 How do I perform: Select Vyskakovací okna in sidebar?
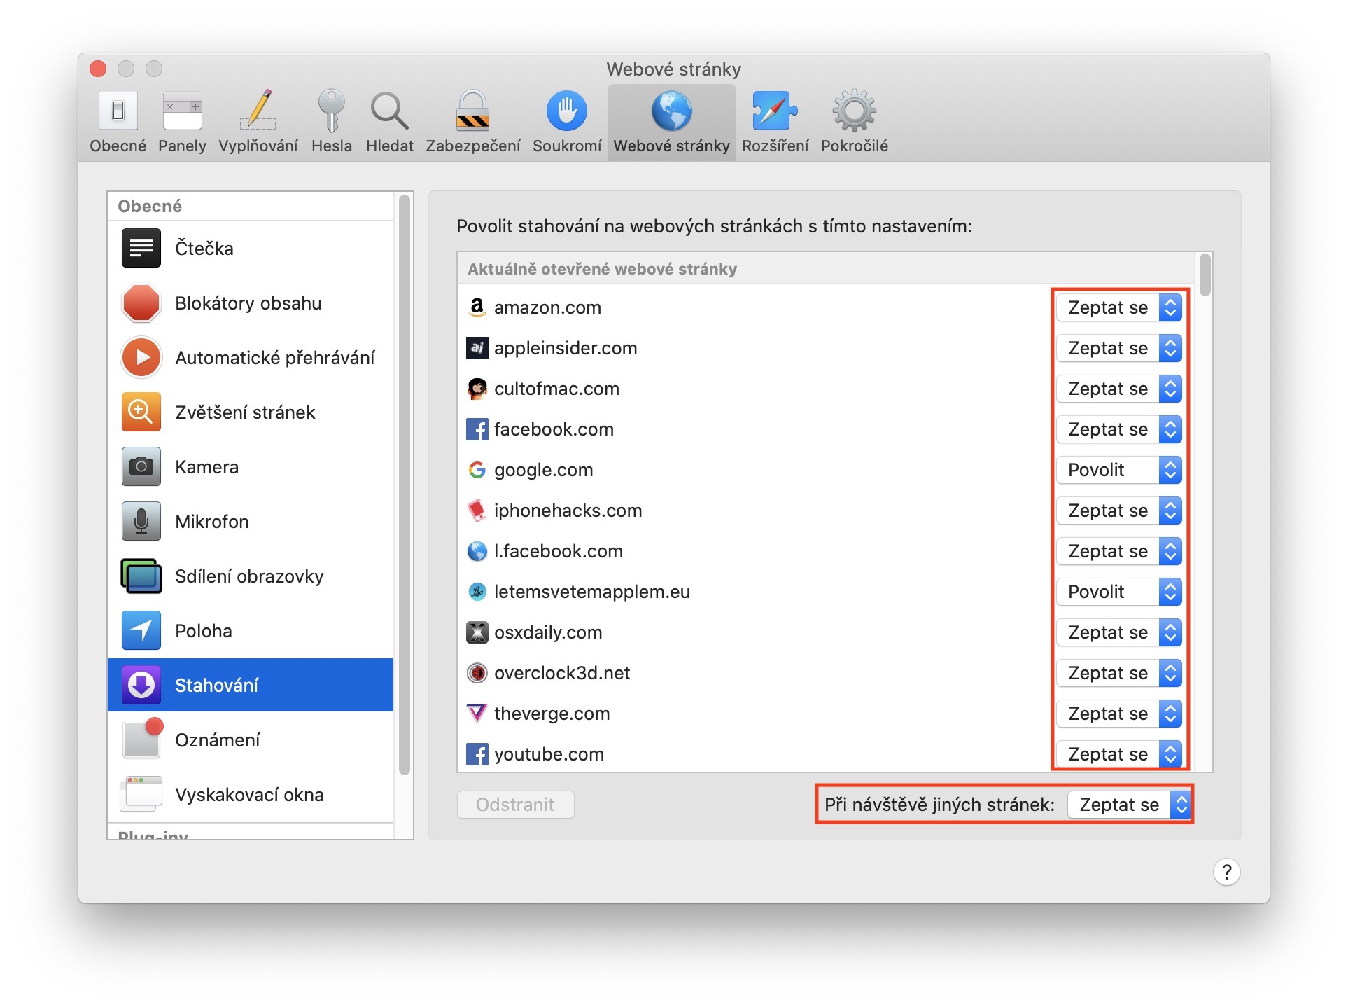(251, 795)
